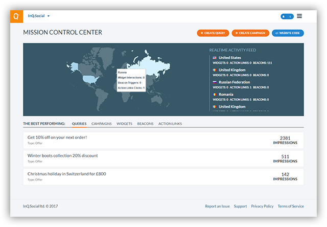Viewport: 327px width, 227px height.
Task: Click the Report an Issue link
Action: (217, 207)
